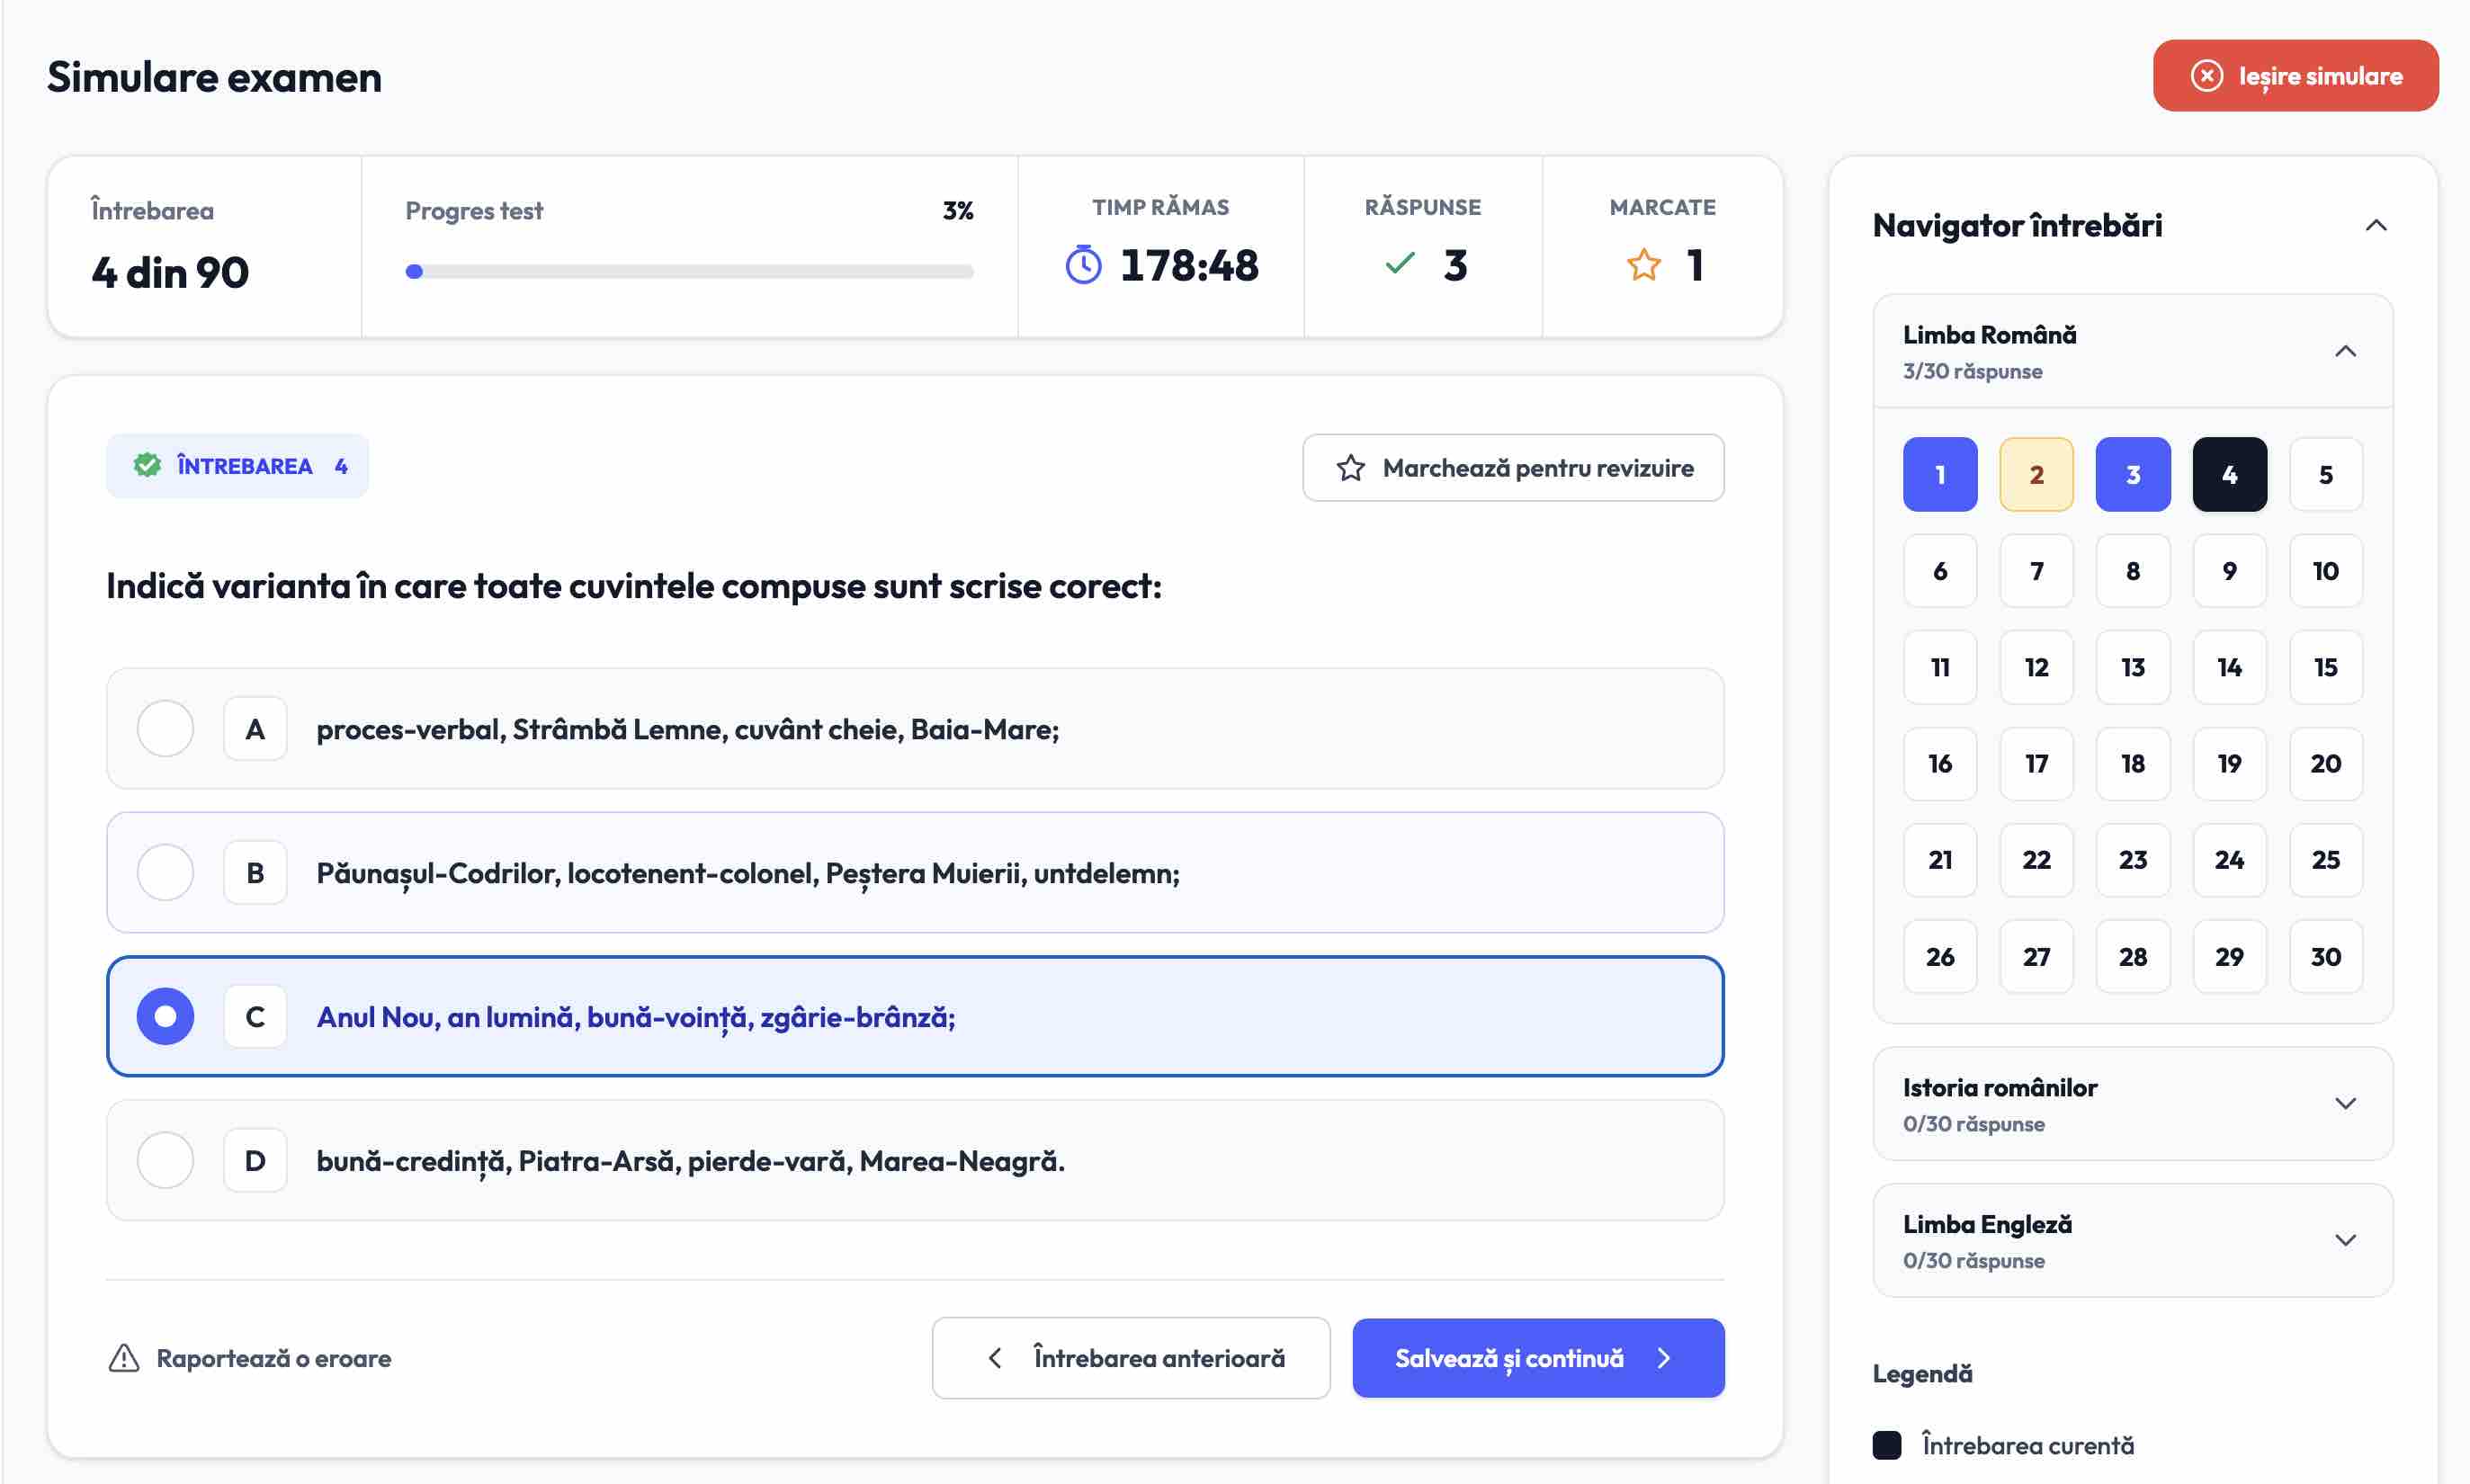Navigate to question 23
2470x1484 pixels.
click(2133, 860)
